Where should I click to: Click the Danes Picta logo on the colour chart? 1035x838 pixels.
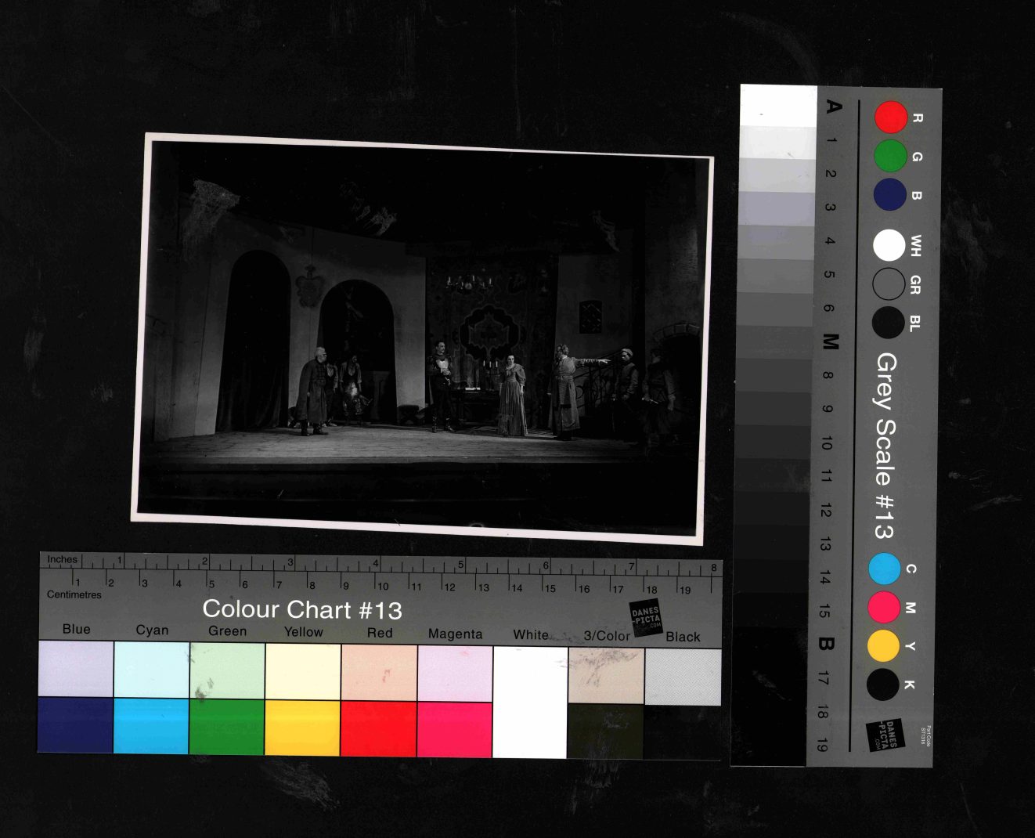click(646, 617)
